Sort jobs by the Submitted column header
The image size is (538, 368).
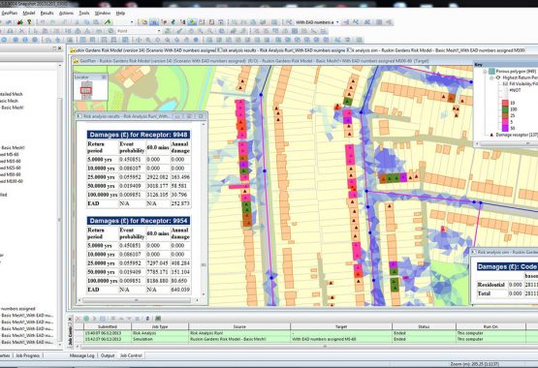(x=108, y=327)
